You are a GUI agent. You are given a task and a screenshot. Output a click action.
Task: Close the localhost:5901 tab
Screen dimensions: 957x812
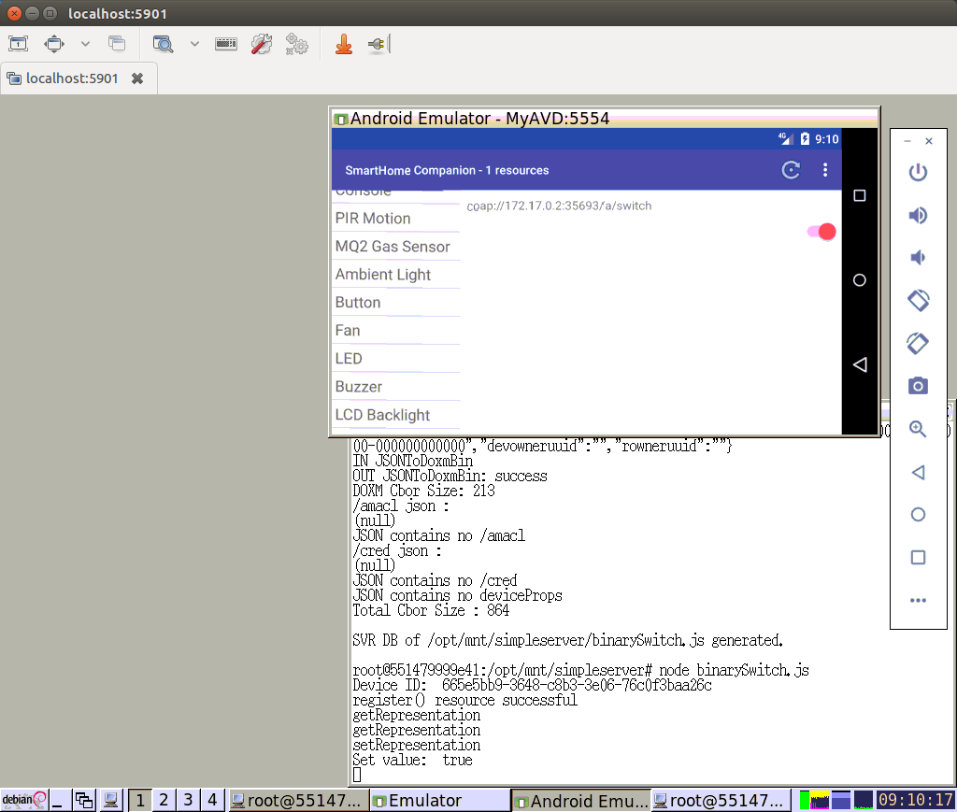(x=137, y=78)
